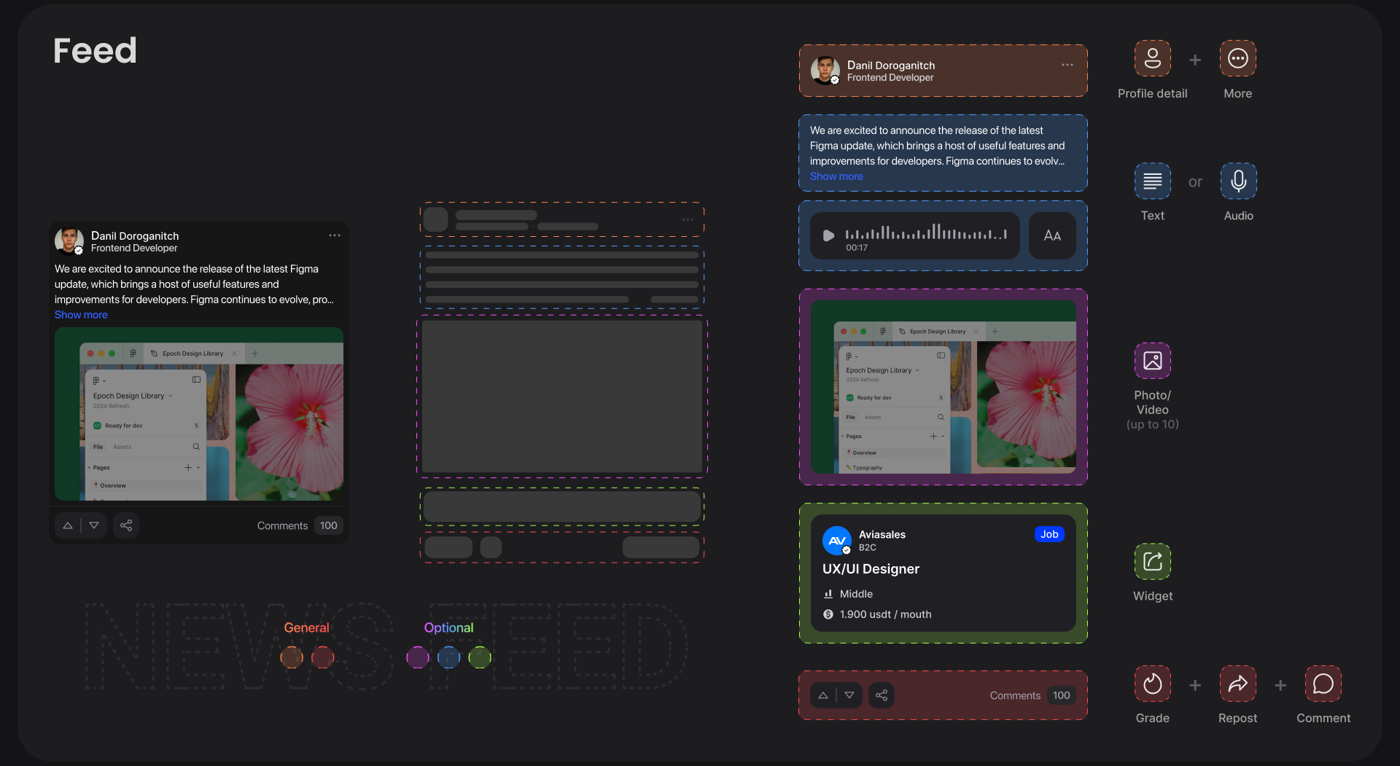Open Comments 100 in red action bar
The width and height of the screenshot is (1400, 766).
click(x=1029, y=695)
